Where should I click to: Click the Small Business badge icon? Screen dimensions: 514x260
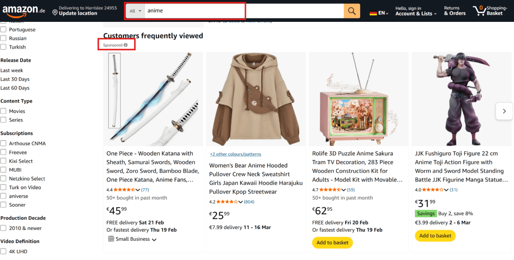pos(111,239)
